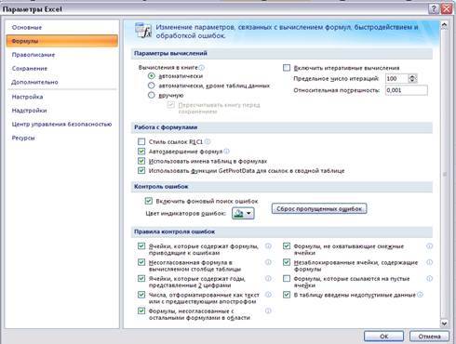
Task: Click info icon next to Стиль ссылок R1C1
Action: pyautogui.click(x=208, y=141)
